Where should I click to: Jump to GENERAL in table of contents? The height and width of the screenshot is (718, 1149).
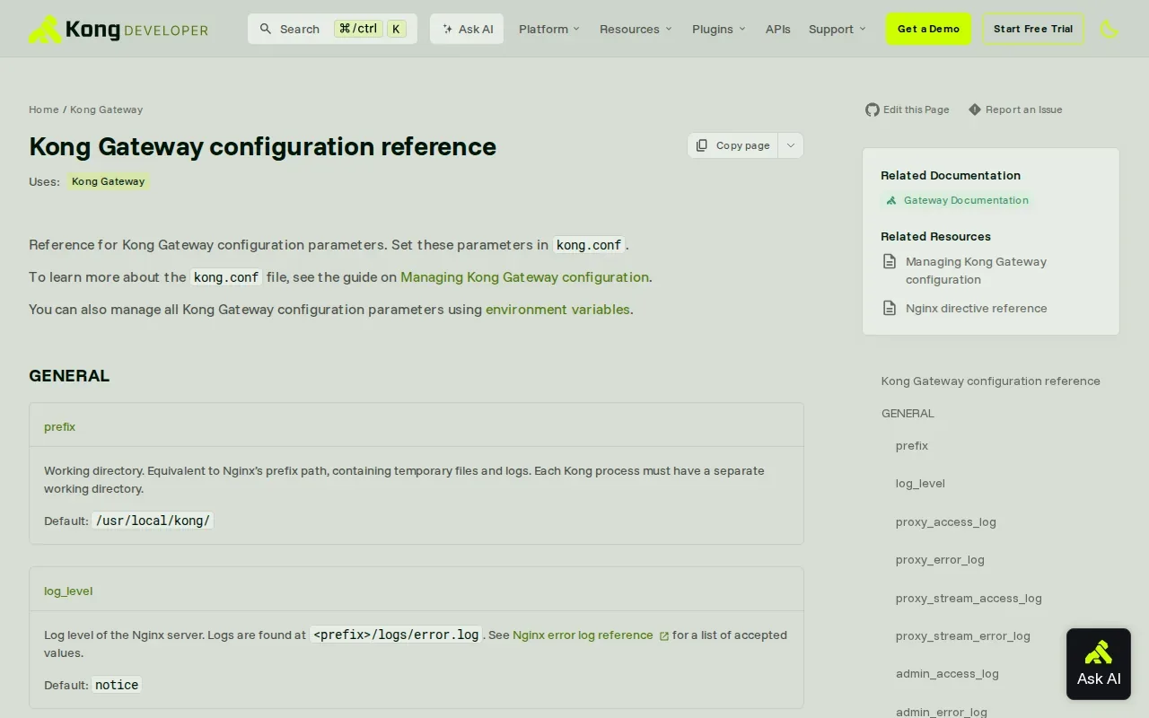908,413
